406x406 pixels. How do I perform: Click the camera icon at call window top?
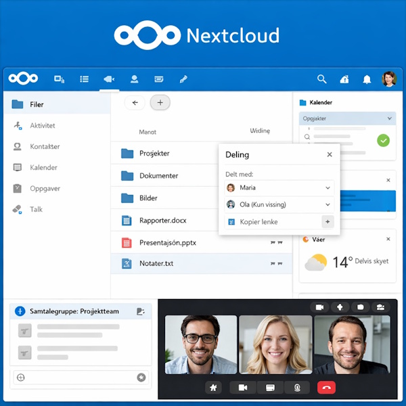point(319,307)
